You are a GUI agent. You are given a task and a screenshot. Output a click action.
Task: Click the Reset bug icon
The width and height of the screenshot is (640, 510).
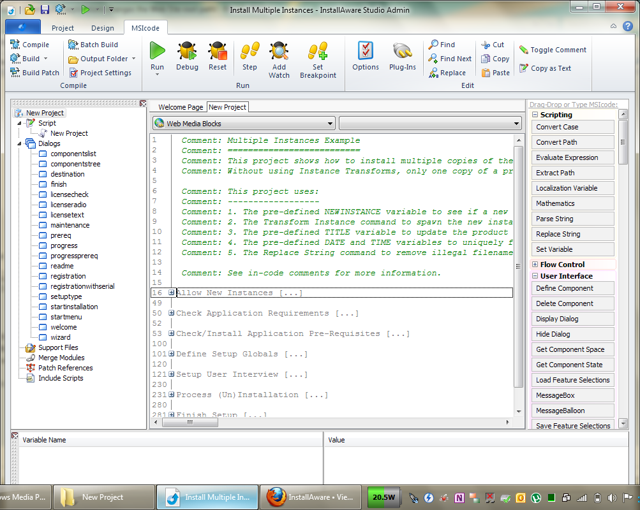218,51
